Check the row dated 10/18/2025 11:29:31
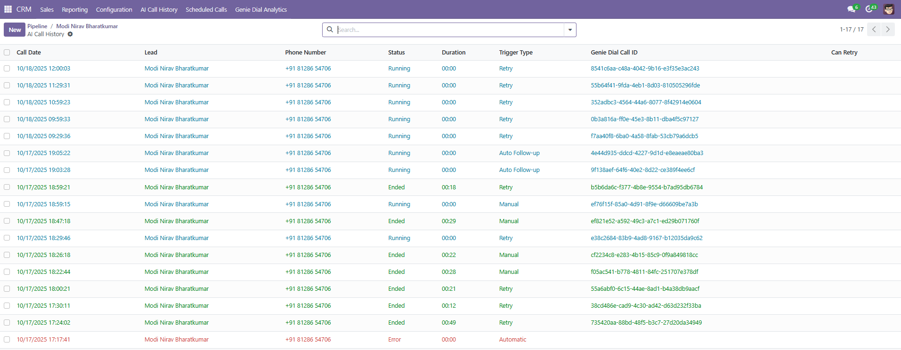The width and height of the screenshot is (901, 350). 7,86
